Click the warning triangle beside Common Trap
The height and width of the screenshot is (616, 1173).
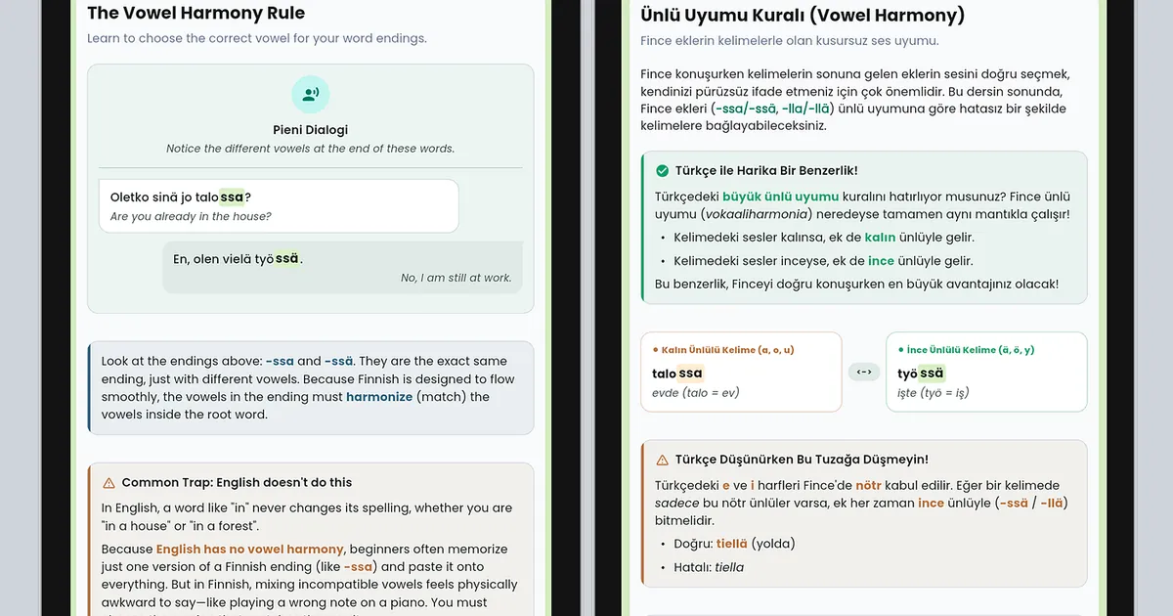[109, 483]
